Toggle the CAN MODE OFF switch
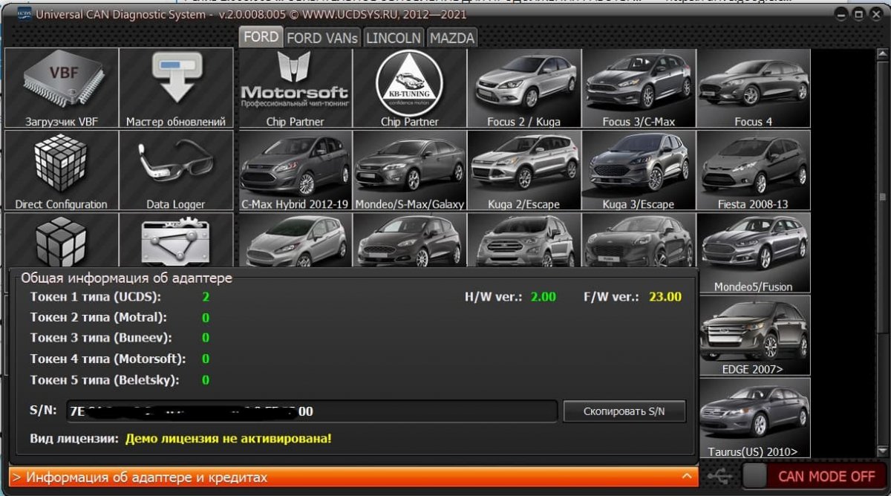The image size is (891, 496). 815,476
